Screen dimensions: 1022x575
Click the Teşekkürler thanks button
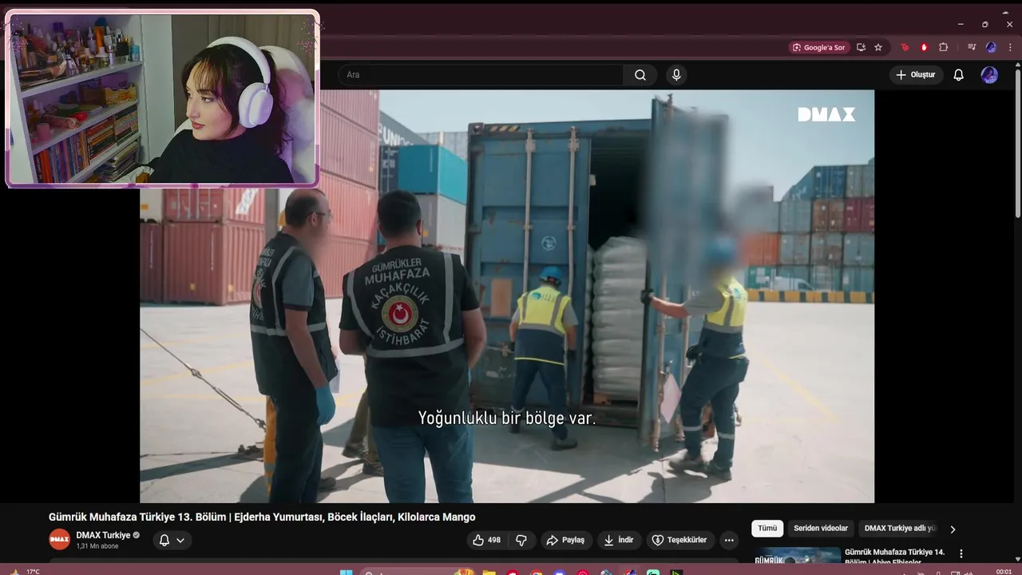[679, 540]
